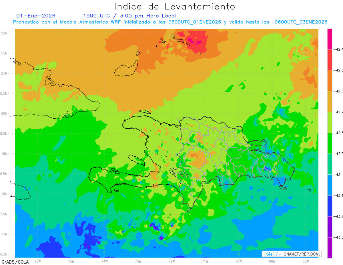
Task: Click the '75W' longitude label
Action: pyautogui.click(x=71, y=261)
